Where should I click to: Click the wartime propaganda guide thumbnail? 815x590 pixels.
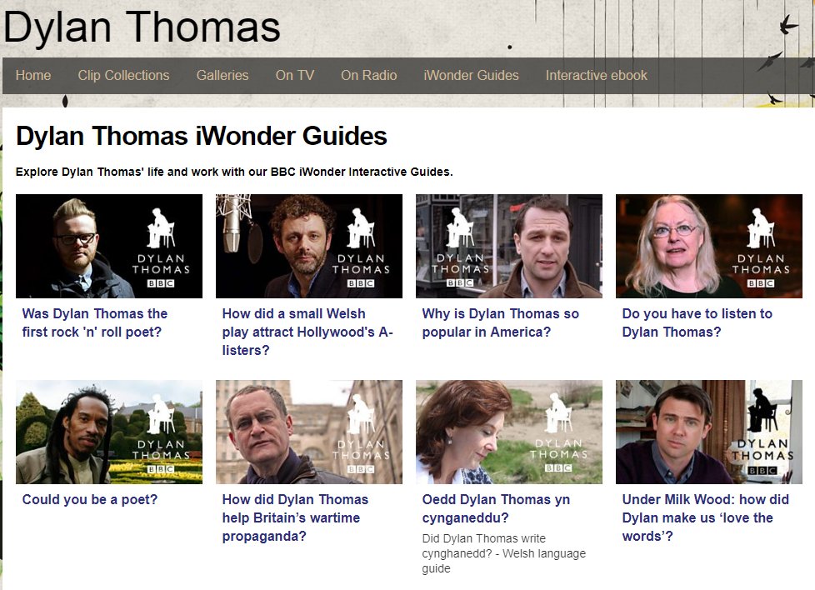309,432
